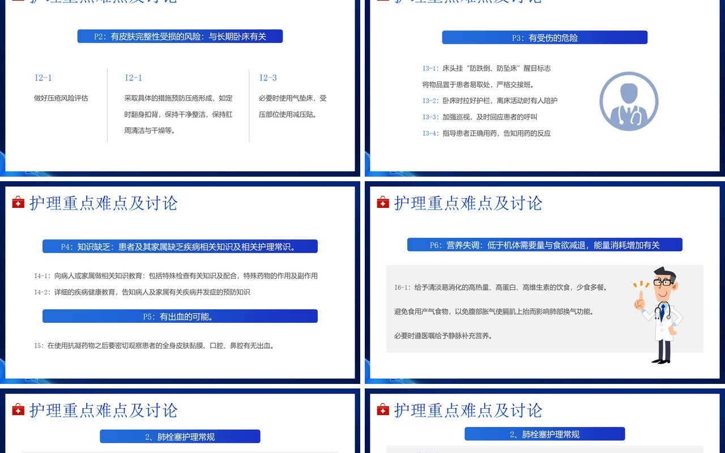Select the P4 知识缺乏 heading banner
This screenshot has height=453, width=725.
[x=180, y=246]
